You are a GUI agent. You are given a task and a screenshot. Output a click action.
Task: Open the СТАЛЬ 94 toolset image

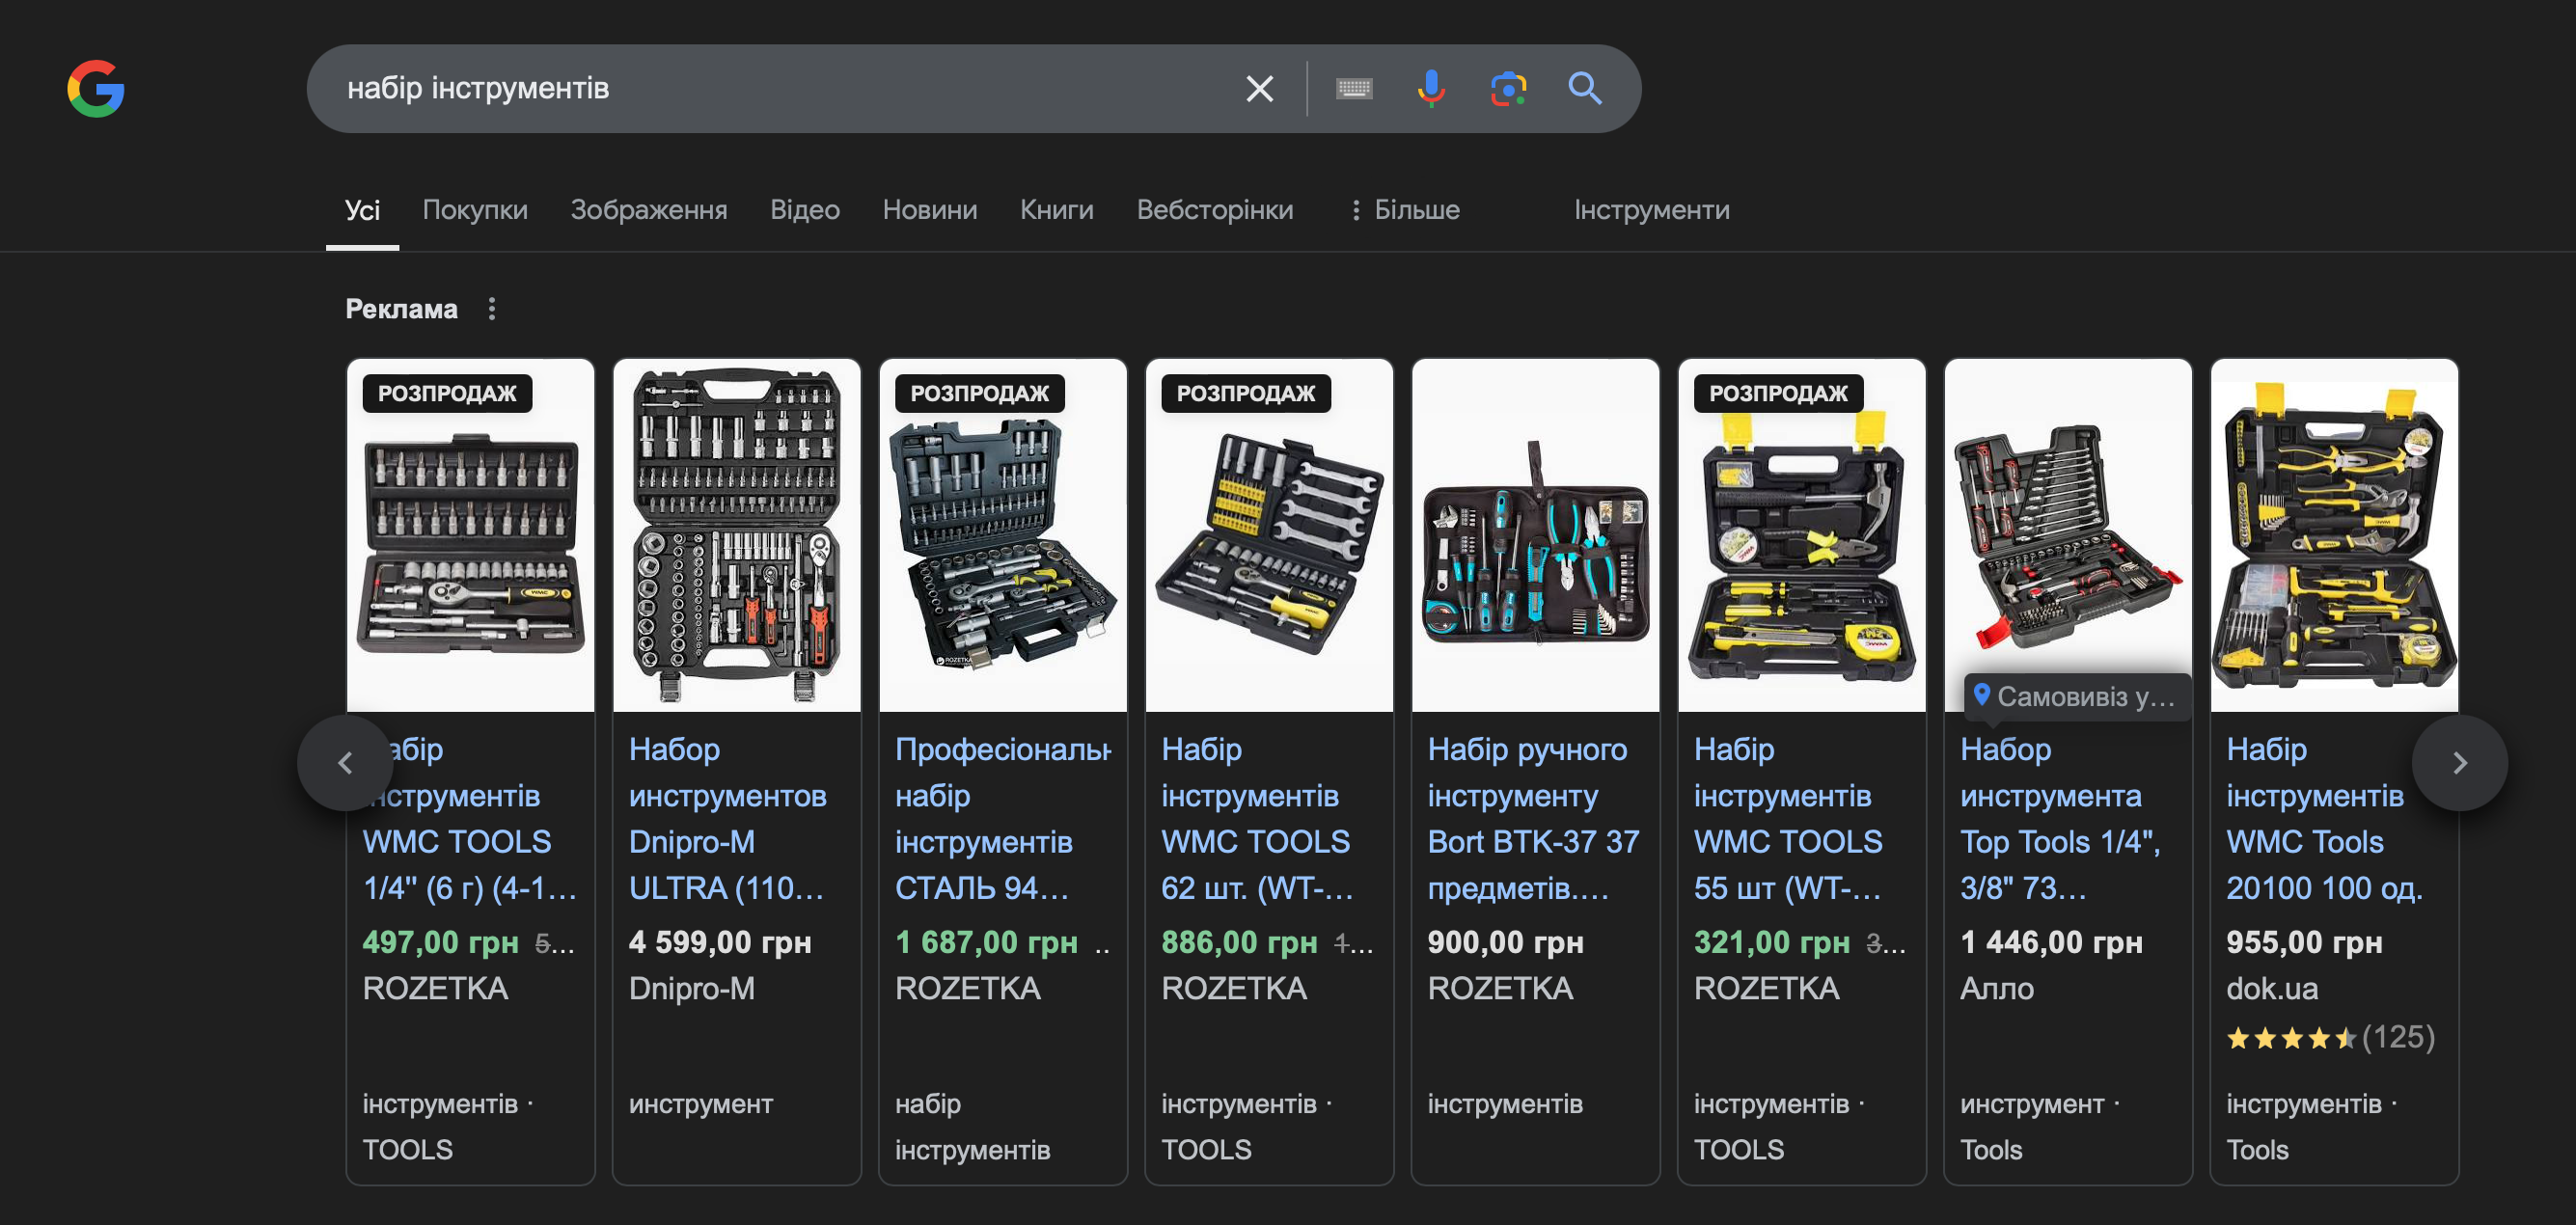point(1003,536)
